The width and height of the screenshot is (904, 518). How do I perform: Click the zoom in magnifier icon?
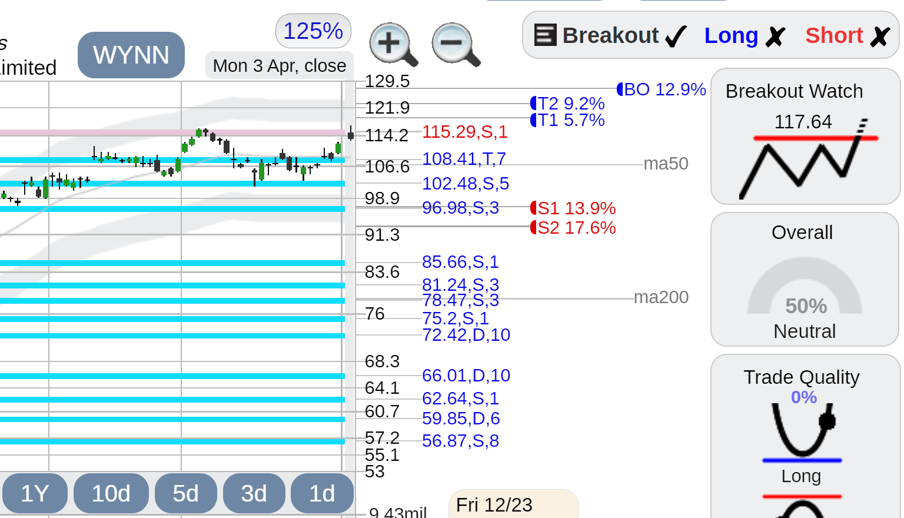click(393, 44)
